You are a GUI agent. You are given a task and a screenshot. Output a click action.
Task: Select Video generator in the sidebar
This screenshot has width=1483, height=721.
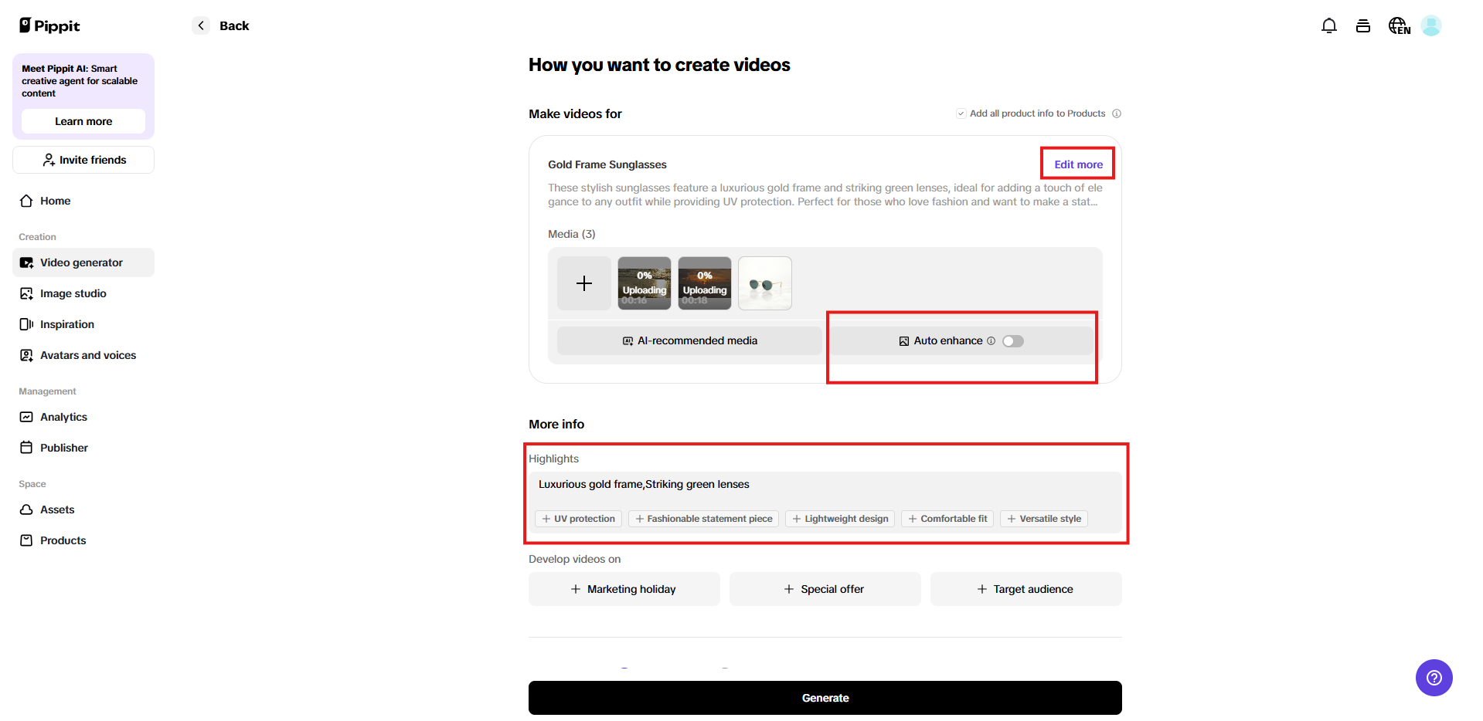click(x=27, y=262)
